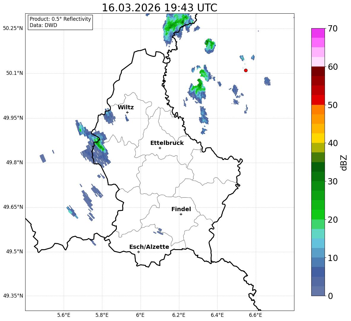Click the 49.8°N latitude label
Viewport: 351px width, 321px height.
[15, 162]
